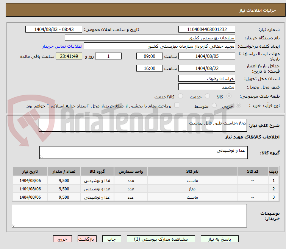Click the 'شرح کلی نیاز' description textarea
Image resolution: width=286 pixels, height=249 pixels.
pyautogui.click(x=143, y=126)
